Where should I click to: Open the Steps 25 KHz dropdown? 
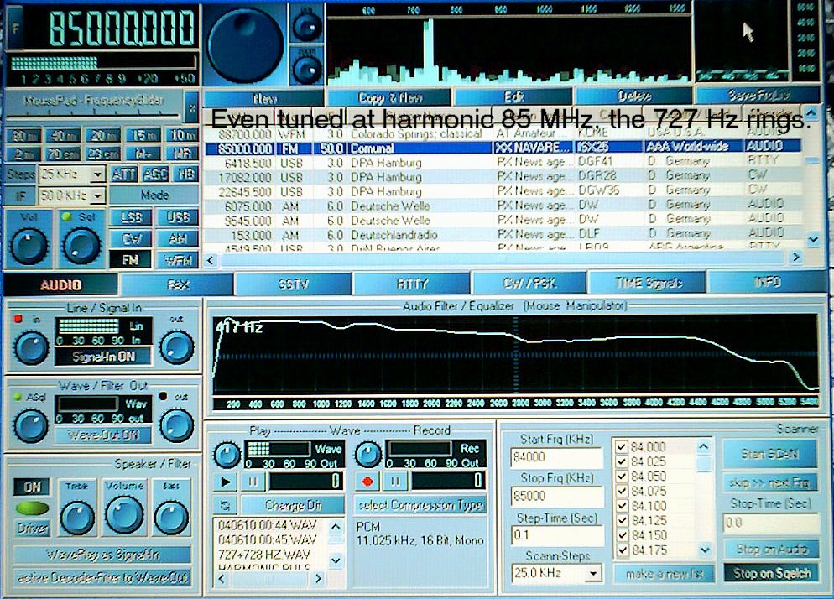coord(96,174)
